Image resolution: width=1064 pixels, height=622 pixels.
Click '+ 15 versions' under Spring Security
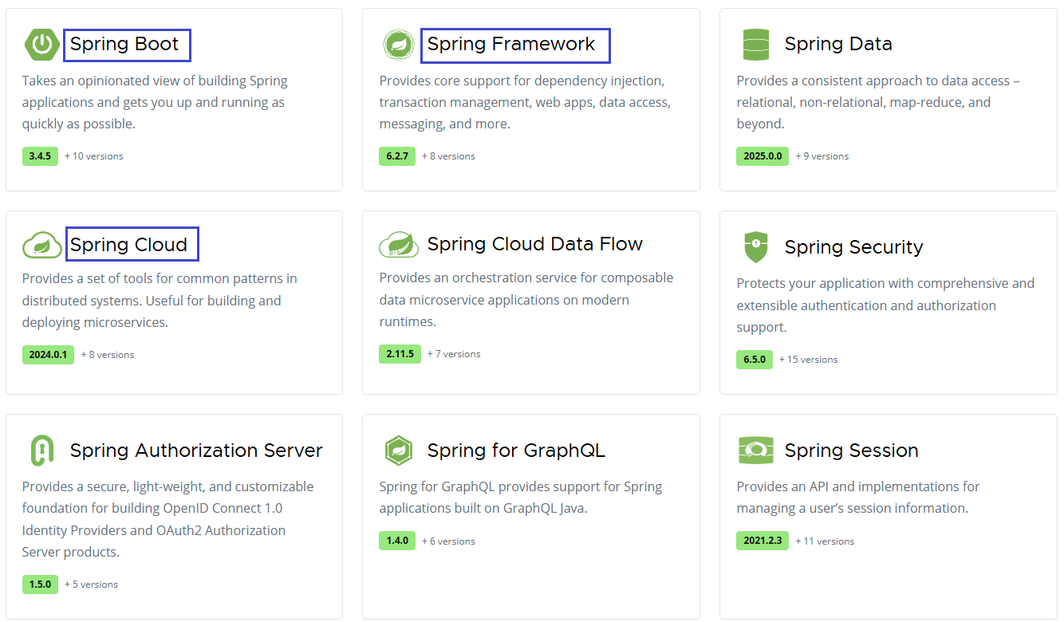[x=809, y=360]
